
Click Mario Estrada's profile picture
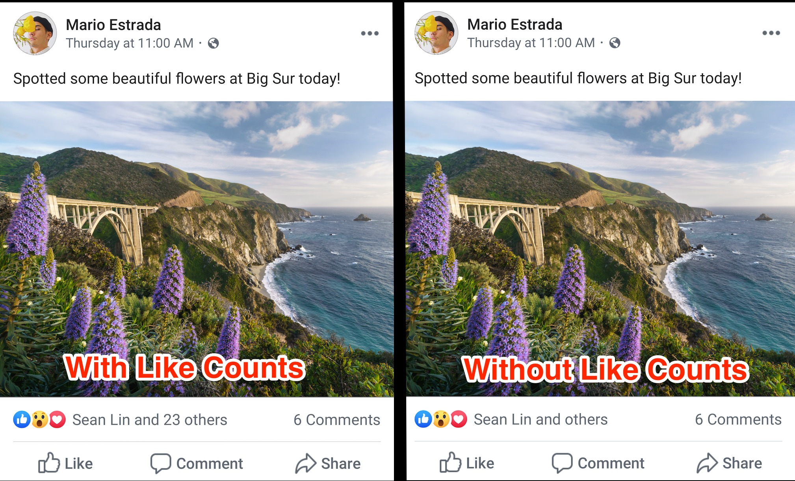pyautogui.click(x=35, y=33)
